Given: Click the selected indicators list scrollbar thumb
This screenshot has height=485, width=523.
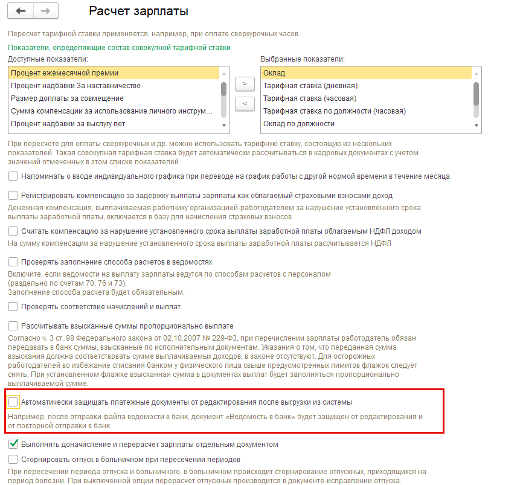Looking at the screenshot, I should 476,94.
